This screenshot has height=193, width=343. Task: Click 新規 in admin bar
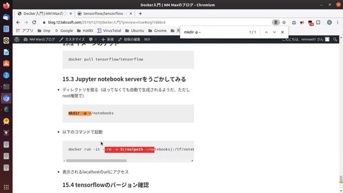tap(107, 39)
